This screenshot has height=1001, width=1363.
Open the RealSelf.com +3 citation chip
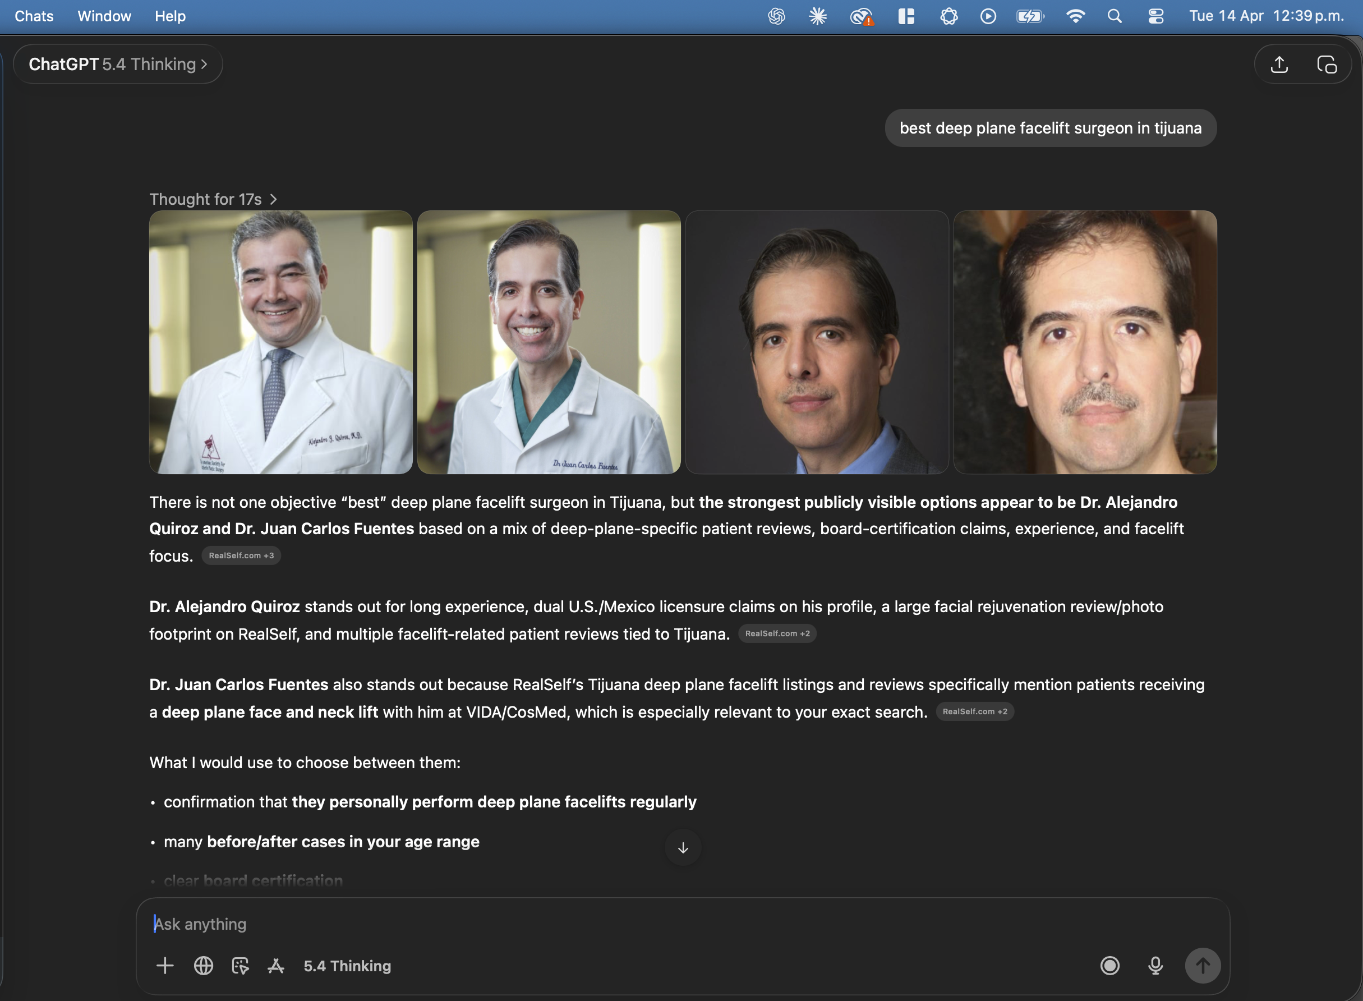[241, 555]
